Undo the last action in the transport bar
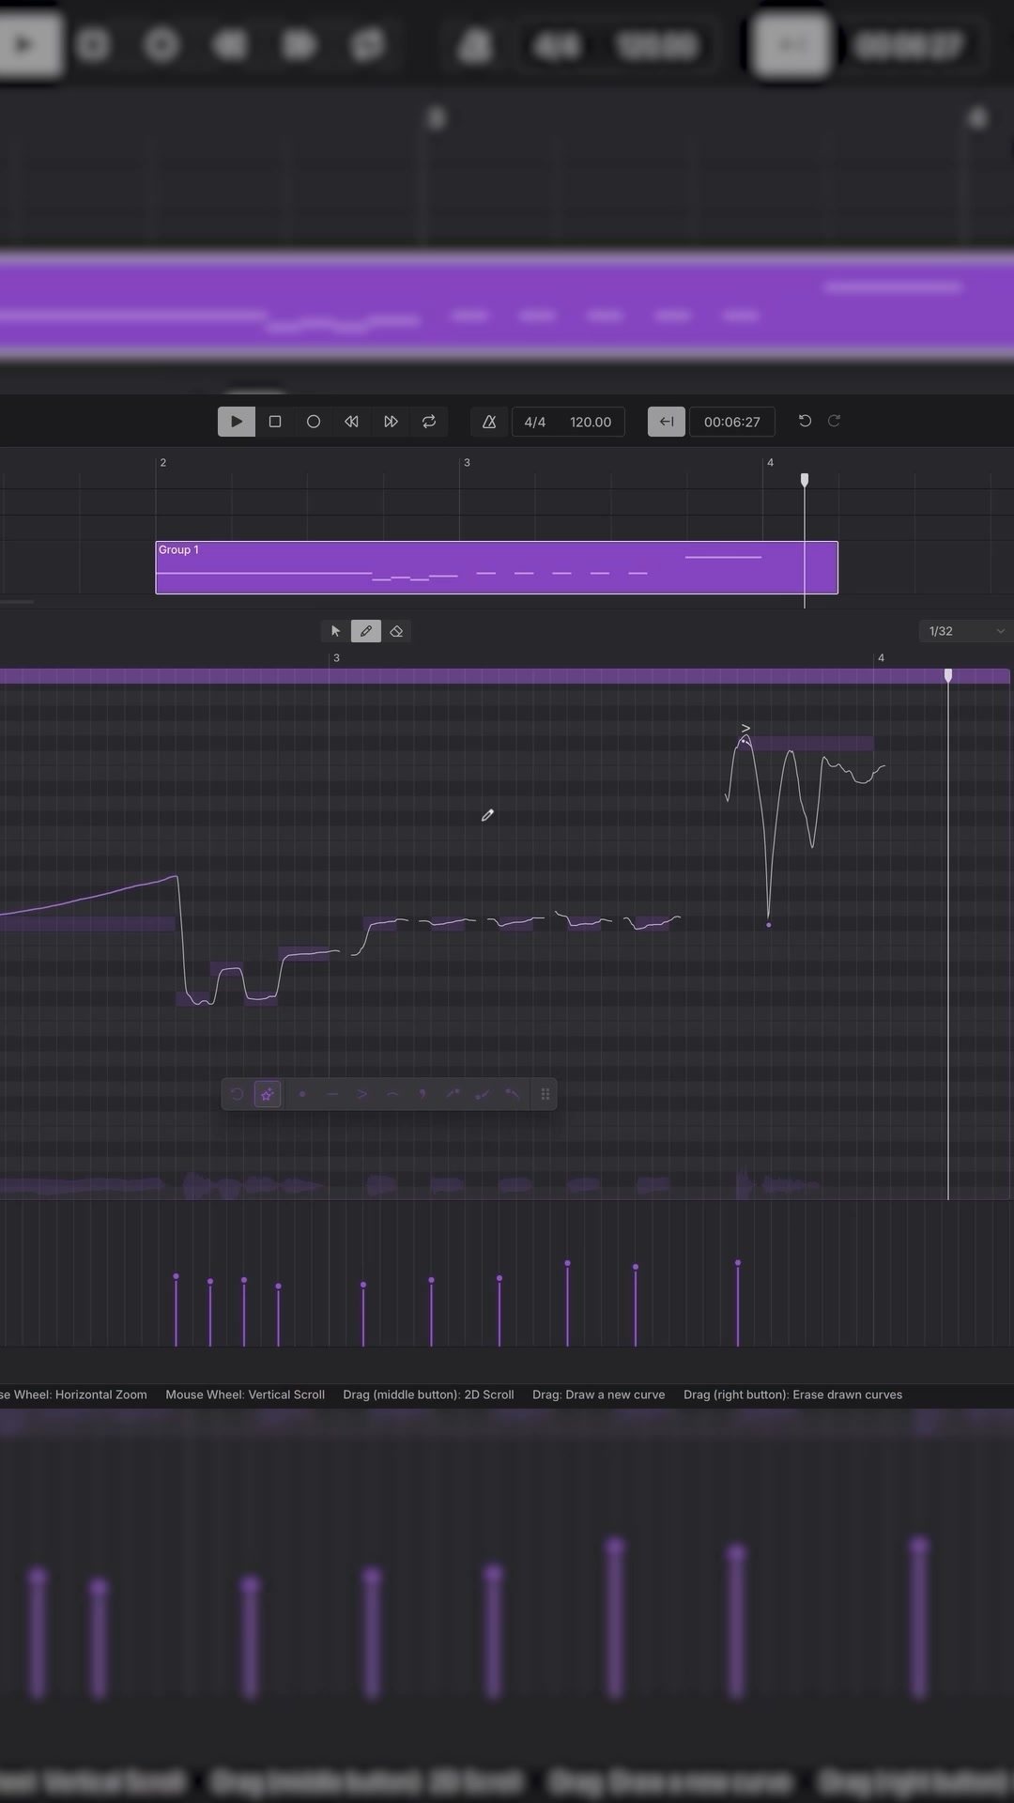 805,421
